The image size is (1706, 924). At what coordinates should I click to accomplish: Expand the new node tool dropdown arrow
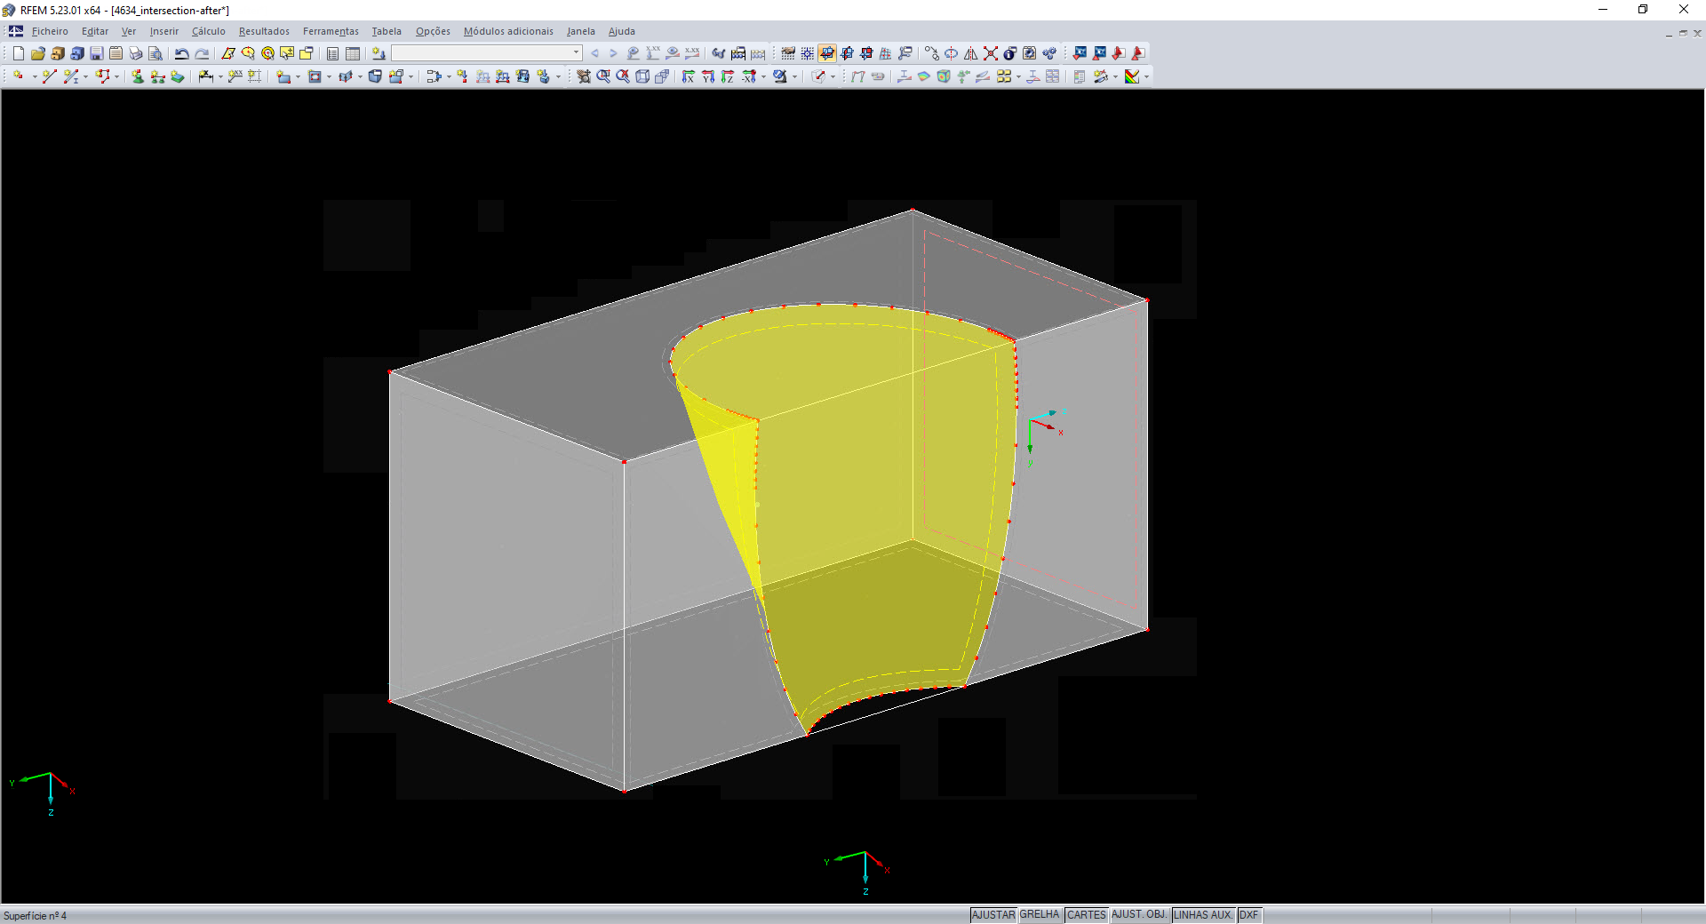35,76
